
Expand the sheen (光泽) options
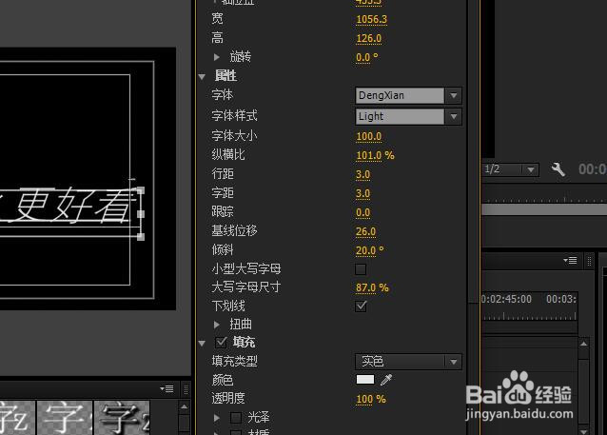coord(217,418)
